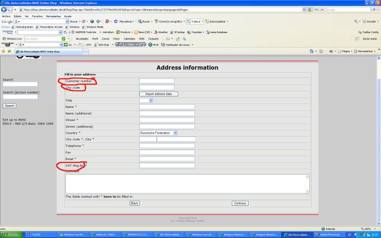Click Add to Favorites star-plus icon
This screenshot has width=381, height=238.
point(10,51)
